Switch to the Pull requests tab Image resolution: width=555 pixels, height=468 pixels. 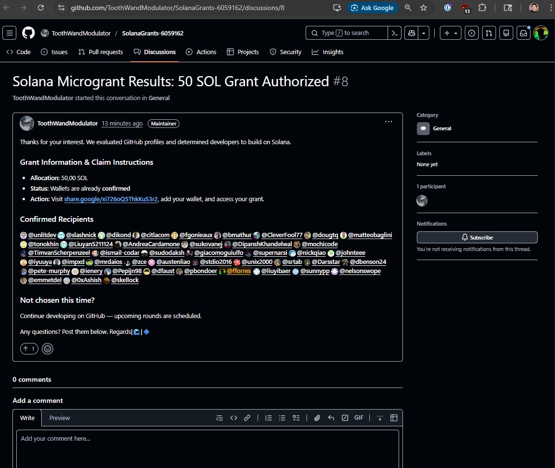(101, 52)
